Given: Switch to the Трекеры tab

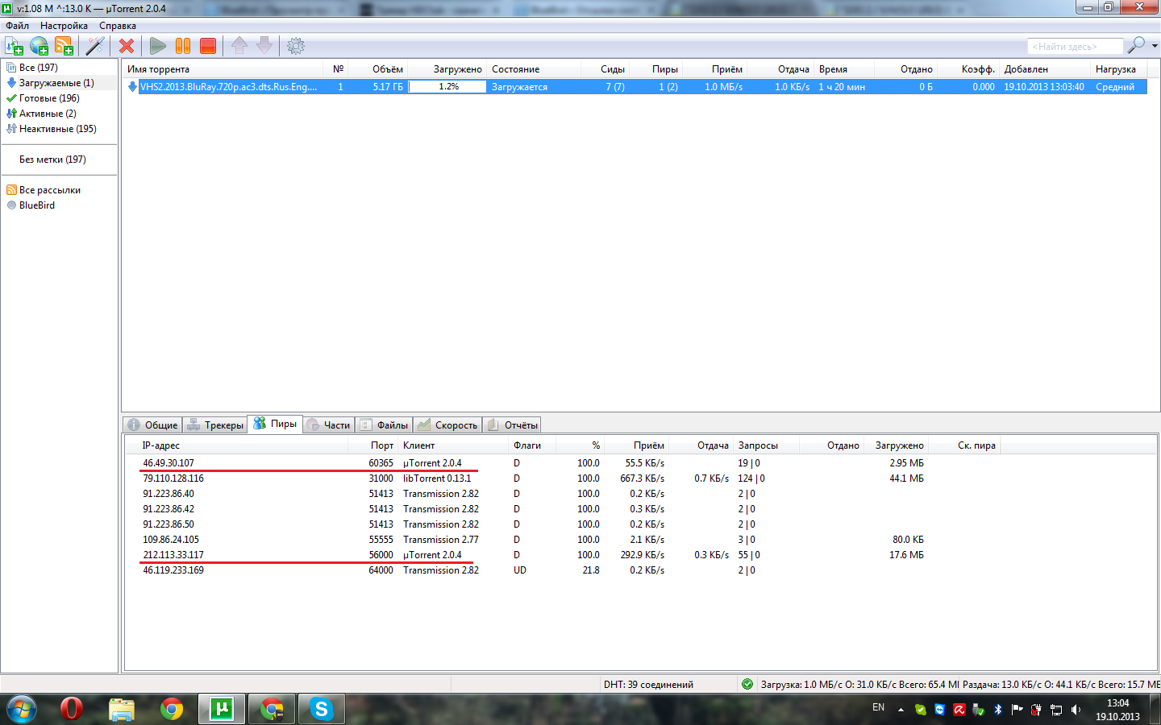Looking at the screenshot, I should 215,425.
